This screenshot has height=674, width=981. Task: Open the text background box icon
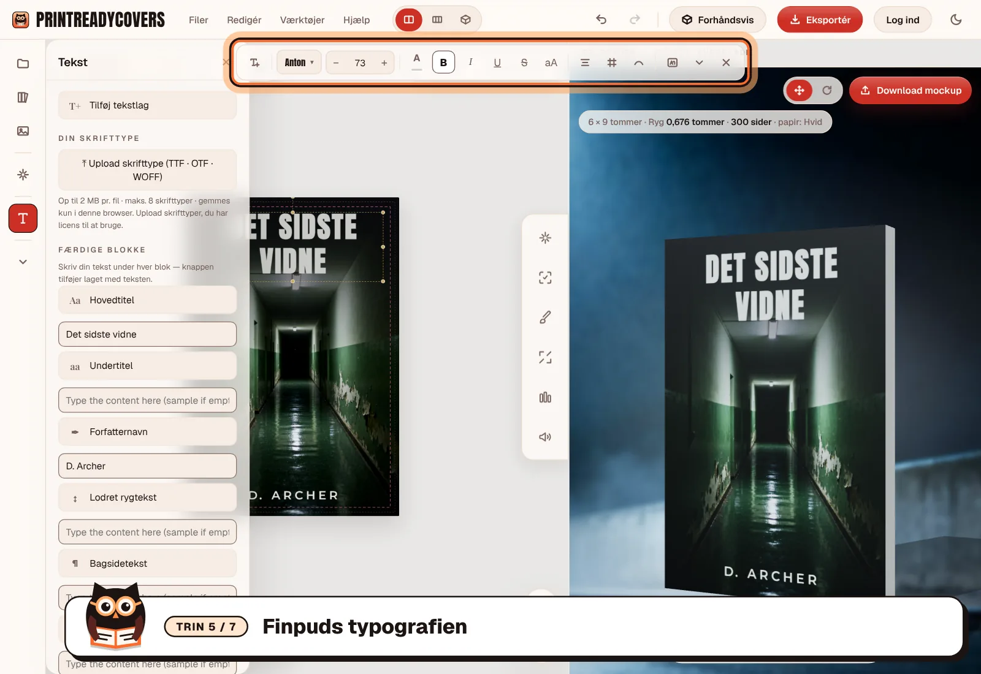pyautogui.click(x=673, y=62)
